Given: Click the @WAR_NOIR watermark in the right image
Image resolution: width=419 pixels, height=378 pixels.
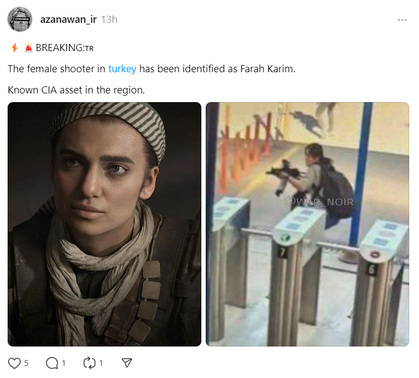Looking at the screenshot, I should coord(319,202).
